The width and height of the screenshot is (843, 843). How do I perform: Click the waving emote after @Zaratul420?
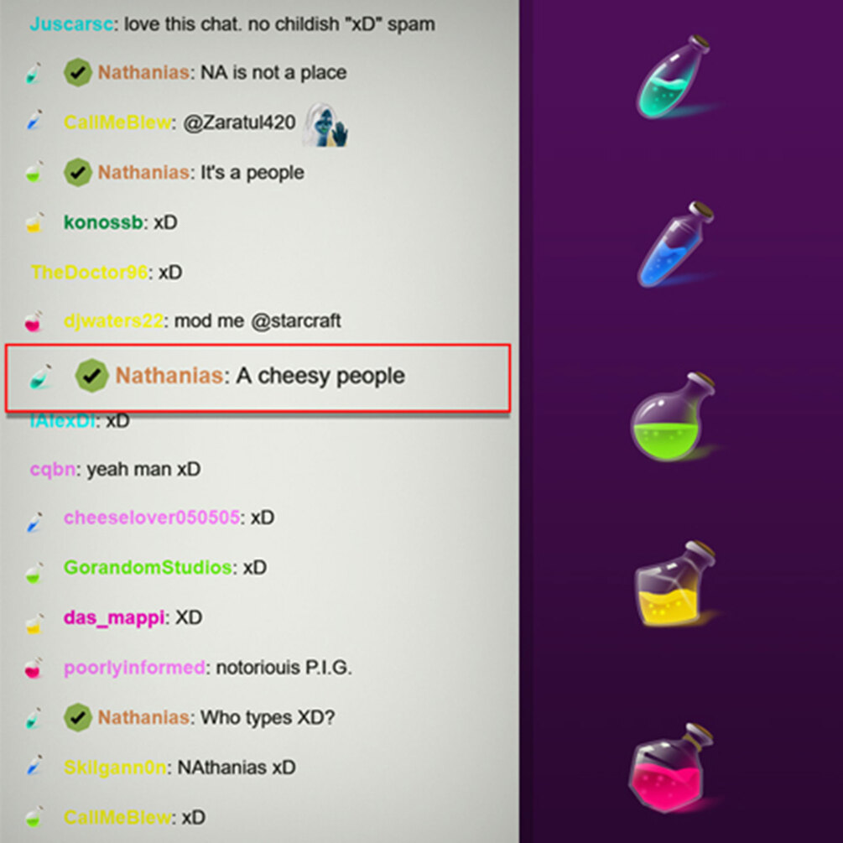[325, 124]
